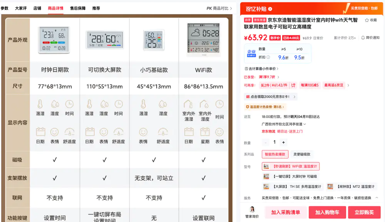Click the 最高返6京豆 tag
385x222 pixels.
(334, 85)
